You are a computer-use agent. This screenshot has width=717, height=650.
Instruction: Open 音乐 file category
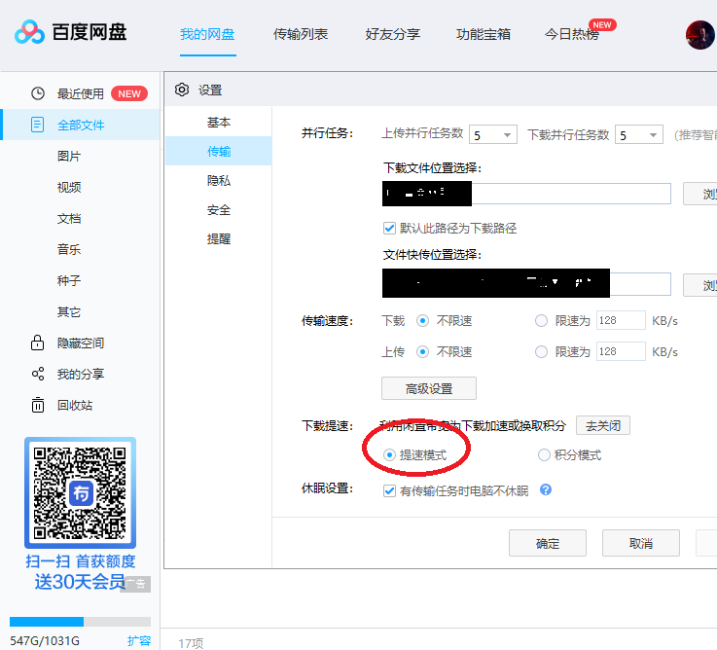(69, 249)
